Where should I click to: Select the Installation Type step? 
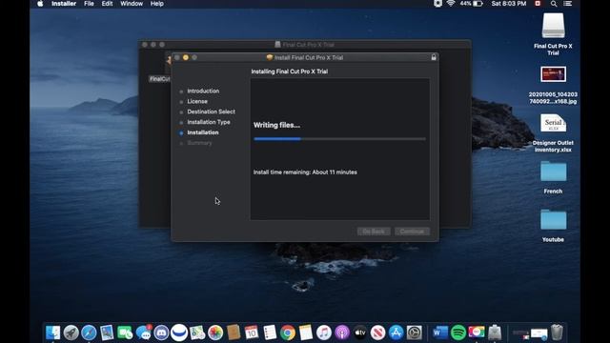pos(209,122)
